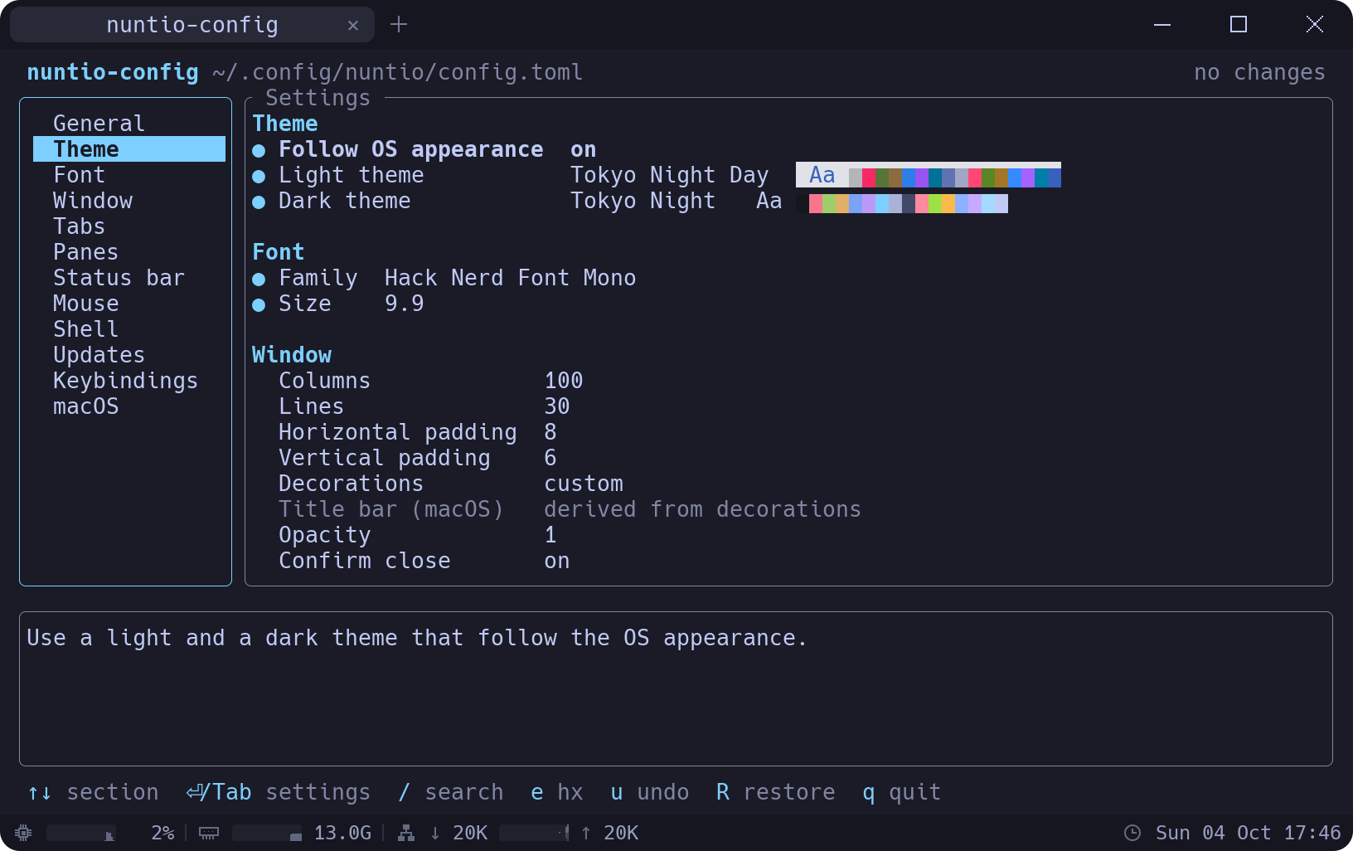Change Font Family Hack Nerd Font Mono

point(510,278)
